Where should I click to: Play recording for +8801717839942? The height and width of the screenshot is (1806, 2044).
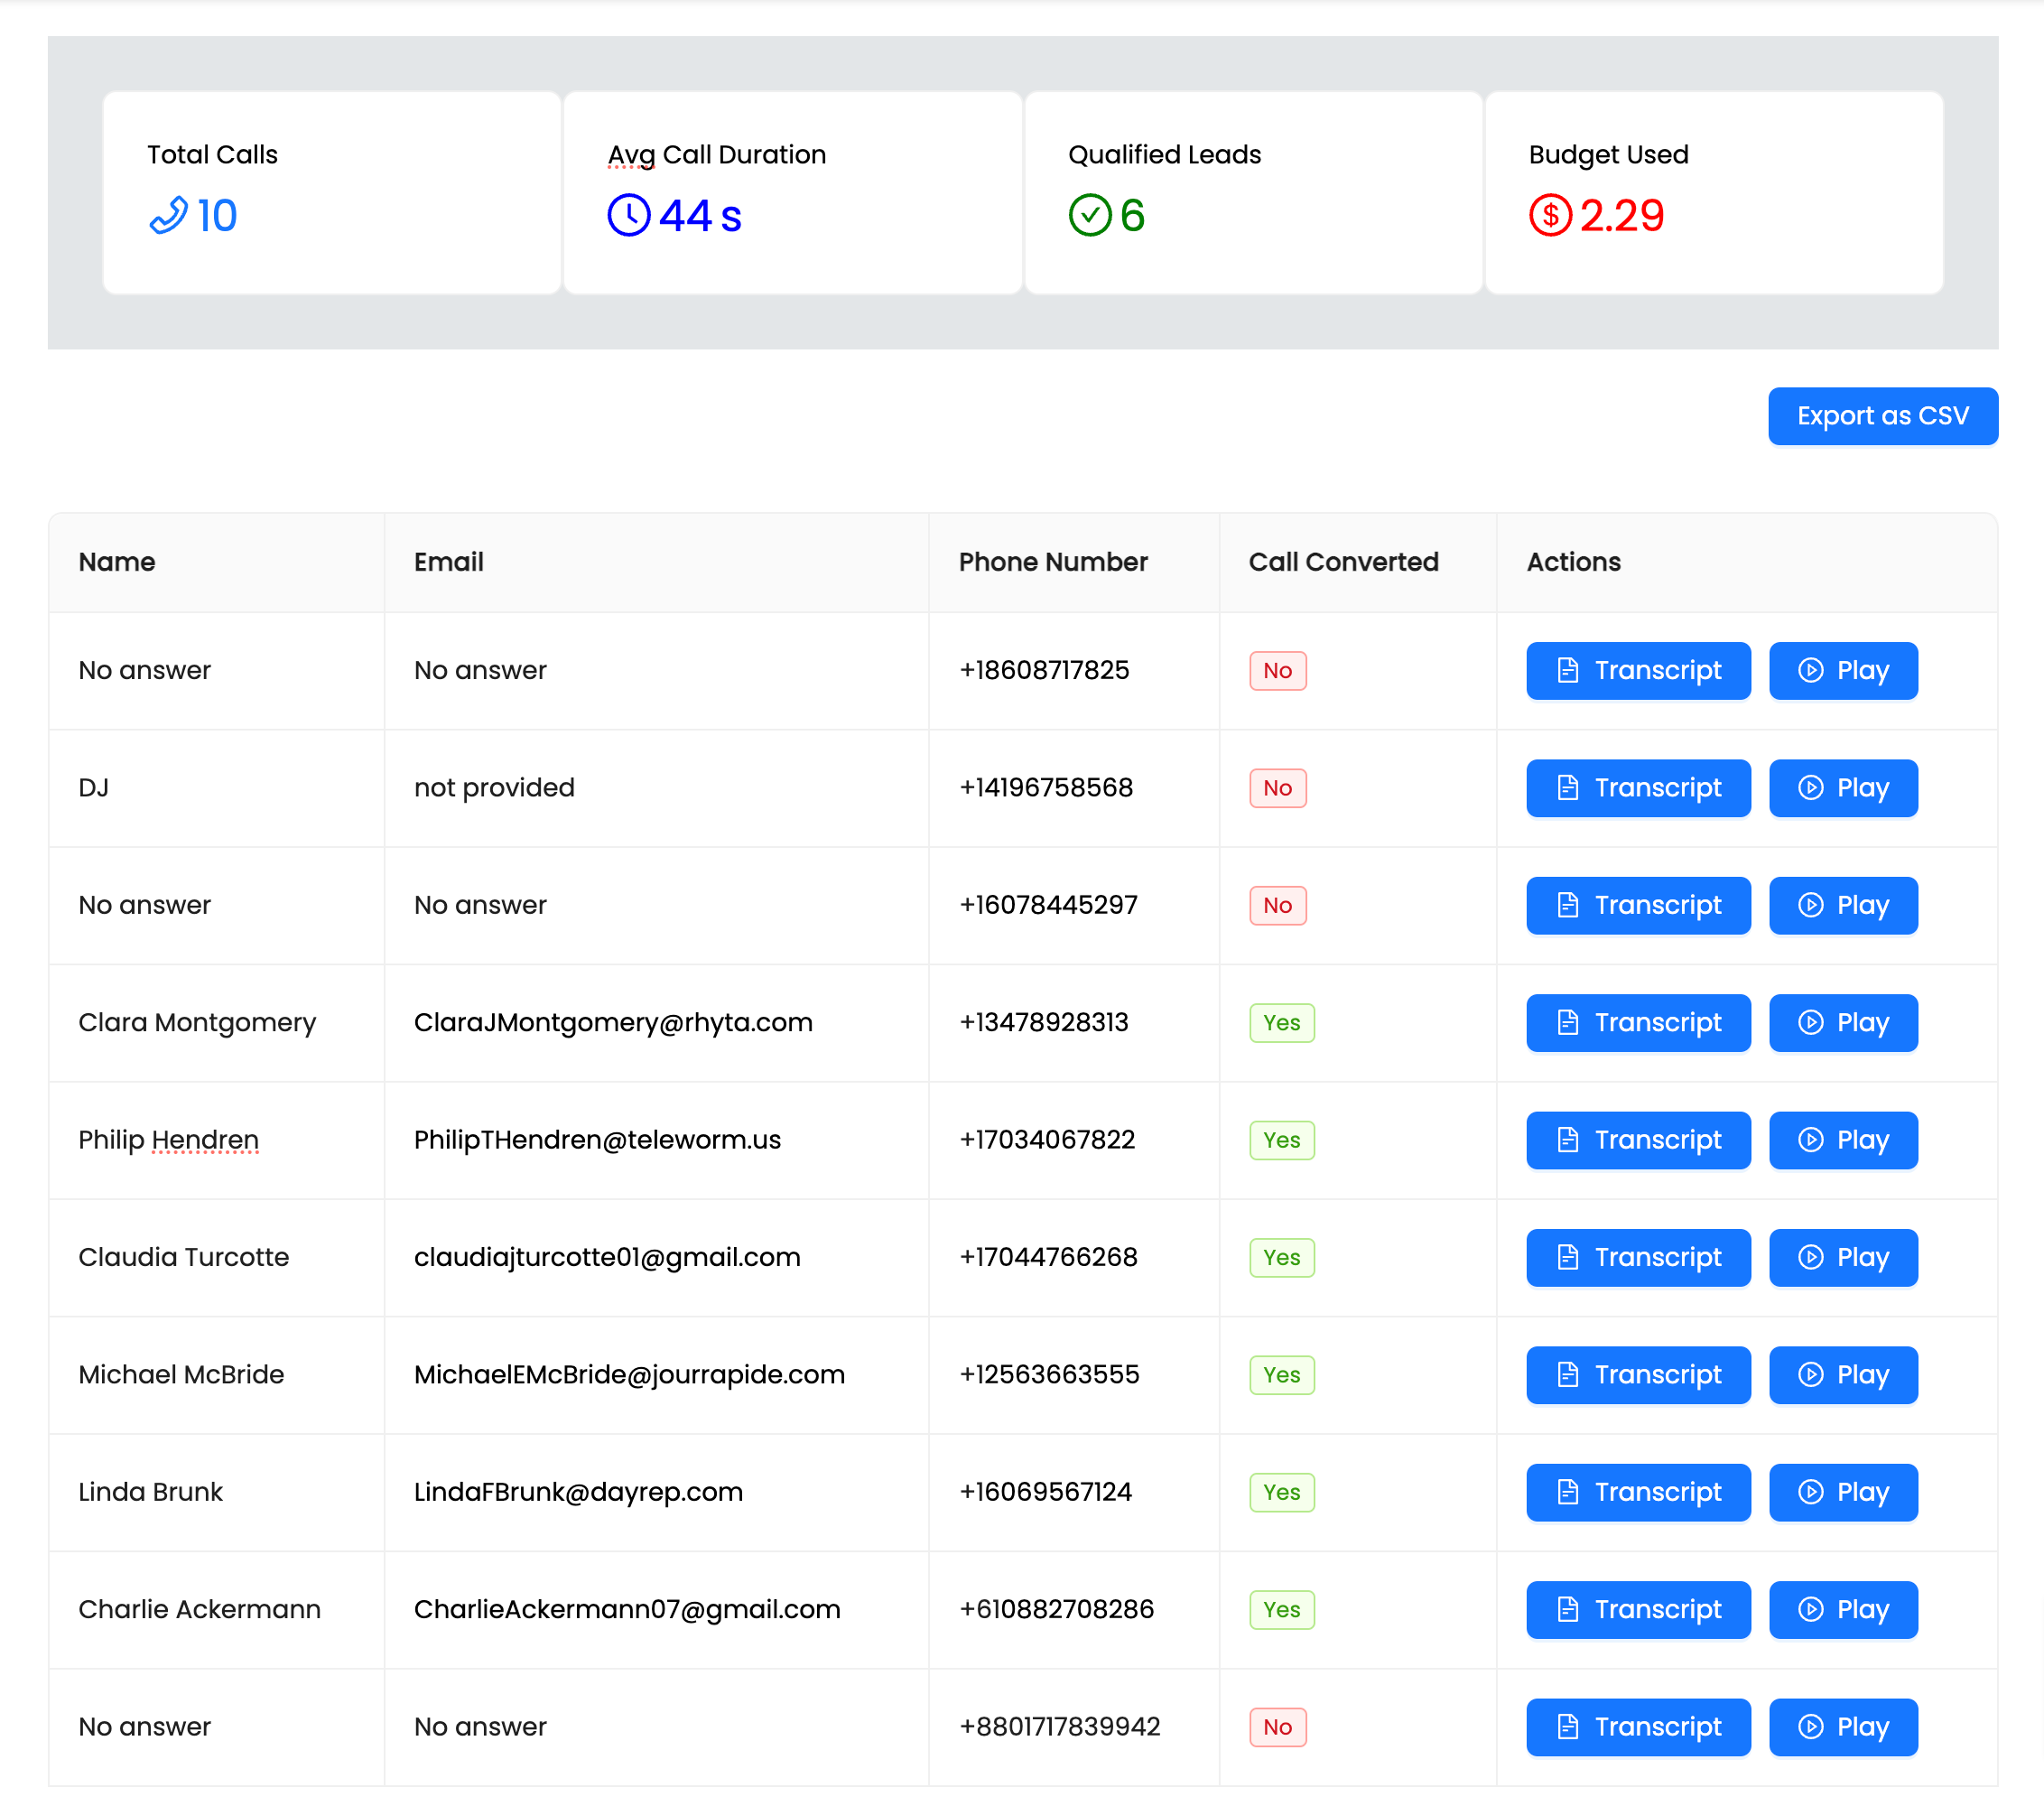click(x=1843, y=1727)
